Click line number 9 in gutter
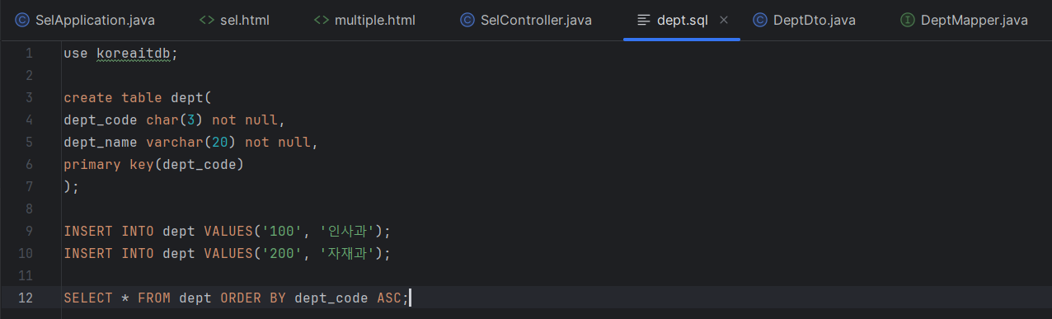 coord(29,231)
